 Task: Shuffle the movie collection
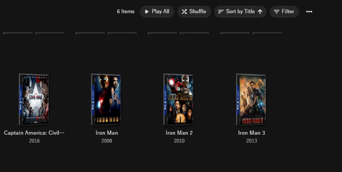point(194,12)
